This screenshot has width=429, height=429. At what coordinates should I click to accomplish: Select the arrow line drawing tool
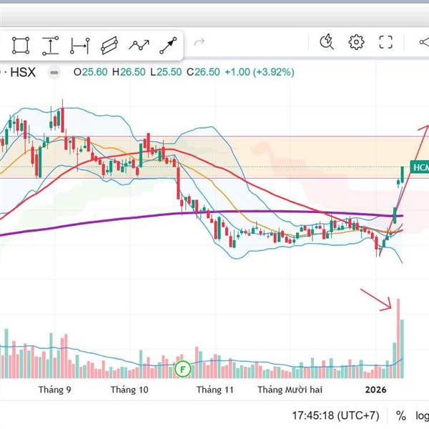168,46
